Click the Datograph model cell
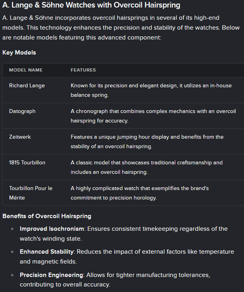The width and height of the screenshot is (244, 292). click(x=22, y=111)
